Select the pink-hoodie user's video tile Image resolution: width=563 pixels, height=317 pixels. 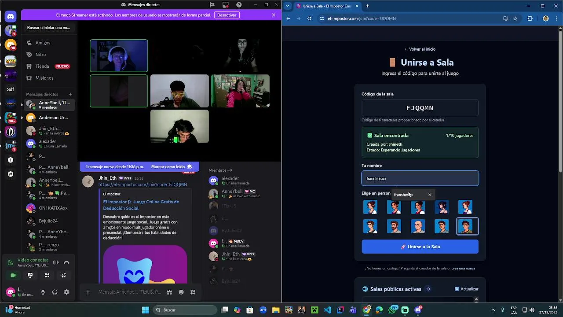pos(240,91)
